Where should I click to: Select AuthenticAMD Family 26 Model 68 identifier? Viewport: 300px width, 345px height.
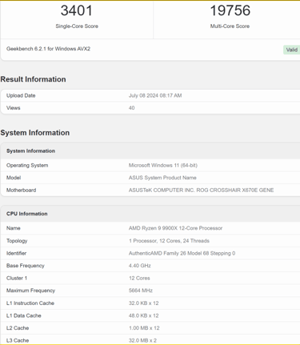point(182,253)
